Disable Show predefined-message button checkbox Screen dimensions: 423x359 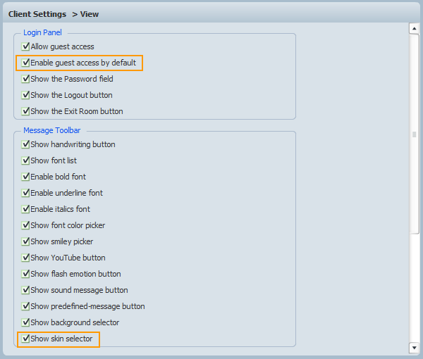(25, 306)
